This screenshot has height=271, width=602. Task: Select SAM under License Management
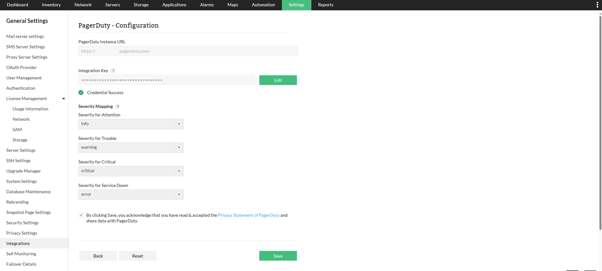point(17,130)
